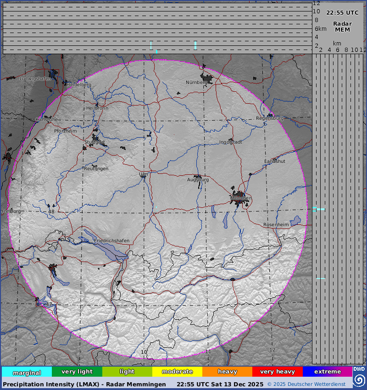
Task: Select the blue extreme legend swatch
Action: tap(327, 372)
